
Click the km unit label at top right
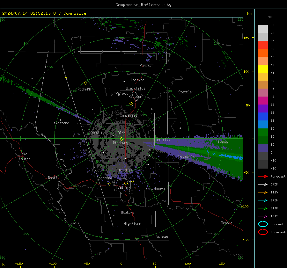tap(249, 13)
